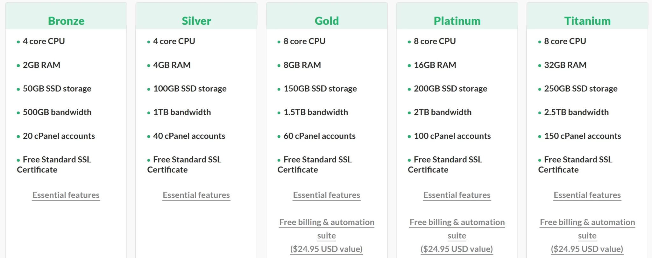Open Essential features link under Bronze plan

[x=66, y=195]
